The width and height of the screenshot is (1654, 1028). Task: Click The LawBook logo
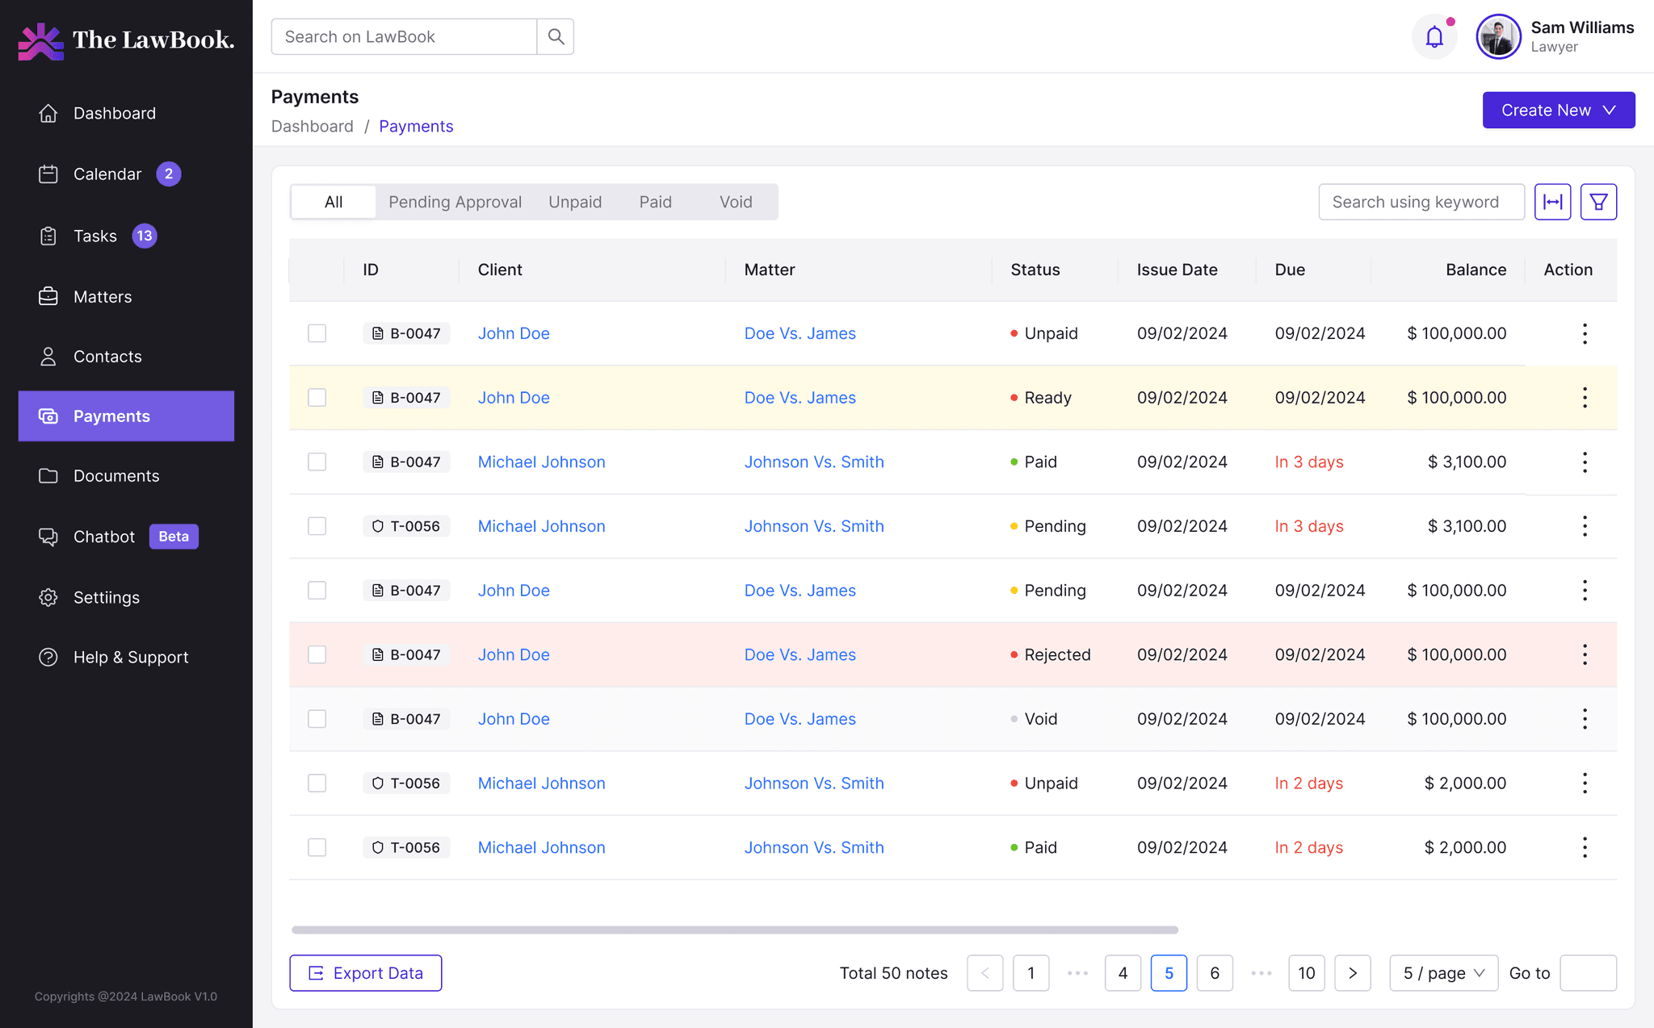click(x=126, y=40)
